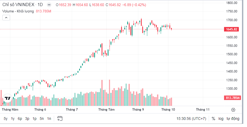Select the 5y time range

pyautogui.click(x=6, y=119)
